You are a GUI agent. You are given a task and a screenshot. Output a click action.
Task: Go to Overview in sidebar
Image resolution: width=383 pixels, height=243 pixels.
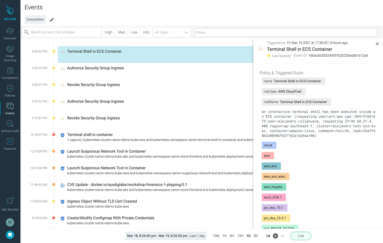(x=10, y=34)
